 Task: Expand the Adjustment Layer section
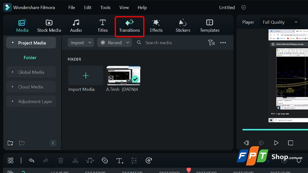[13, 101]
